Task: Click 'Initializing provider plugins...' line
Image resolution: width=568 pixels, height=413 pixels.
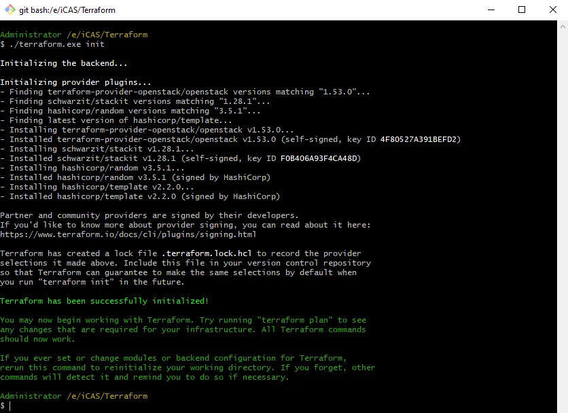Action: [75, 82]
